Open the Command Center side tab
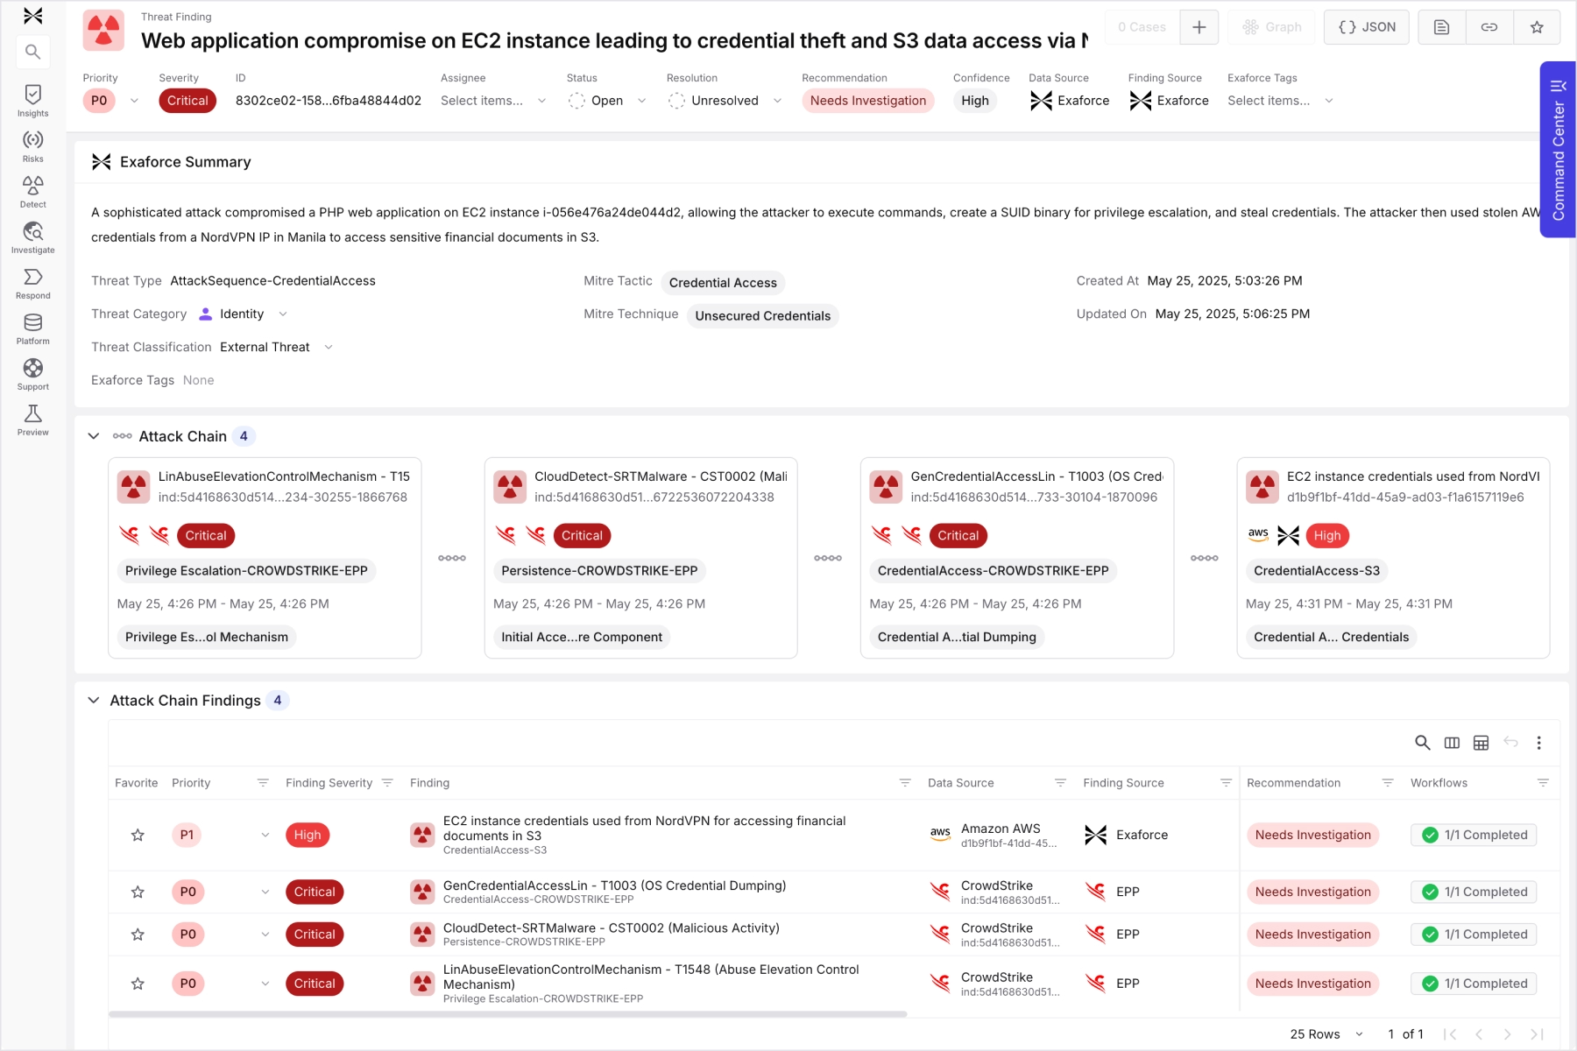The height and width of the screenshot is (1051, 1577). coord(1558,149)
